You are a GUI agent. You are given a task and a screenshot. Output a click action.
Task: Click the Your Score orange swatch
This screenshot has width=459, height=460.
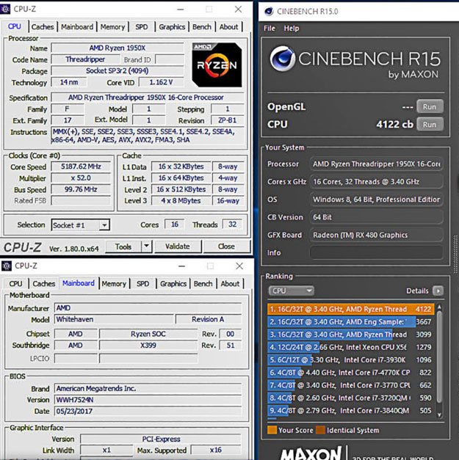272,430
